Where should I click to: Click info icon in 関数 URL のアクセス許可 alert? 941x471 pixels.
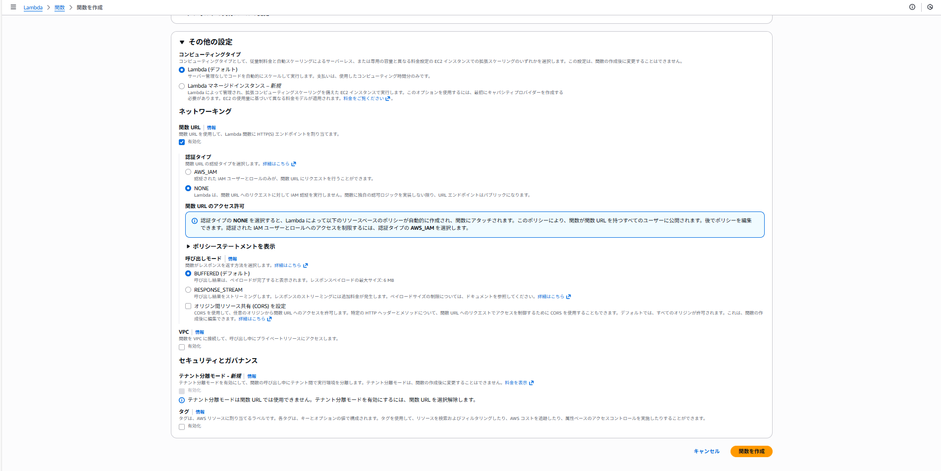(195, 221)
